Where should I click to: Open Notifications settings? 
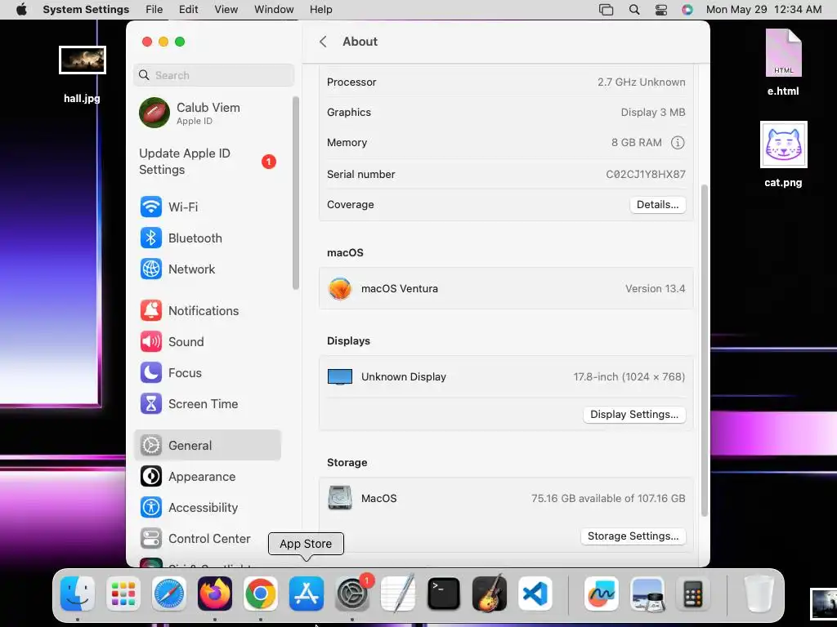207,311
